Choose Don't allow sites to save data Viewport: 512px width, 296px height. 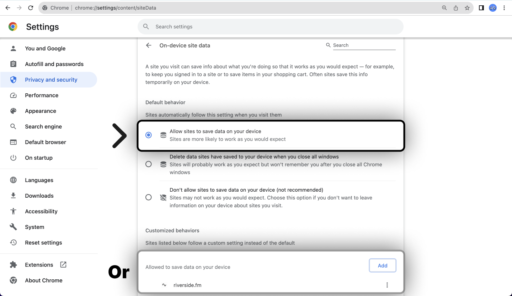pyautogui.click(x=149, y=197)
